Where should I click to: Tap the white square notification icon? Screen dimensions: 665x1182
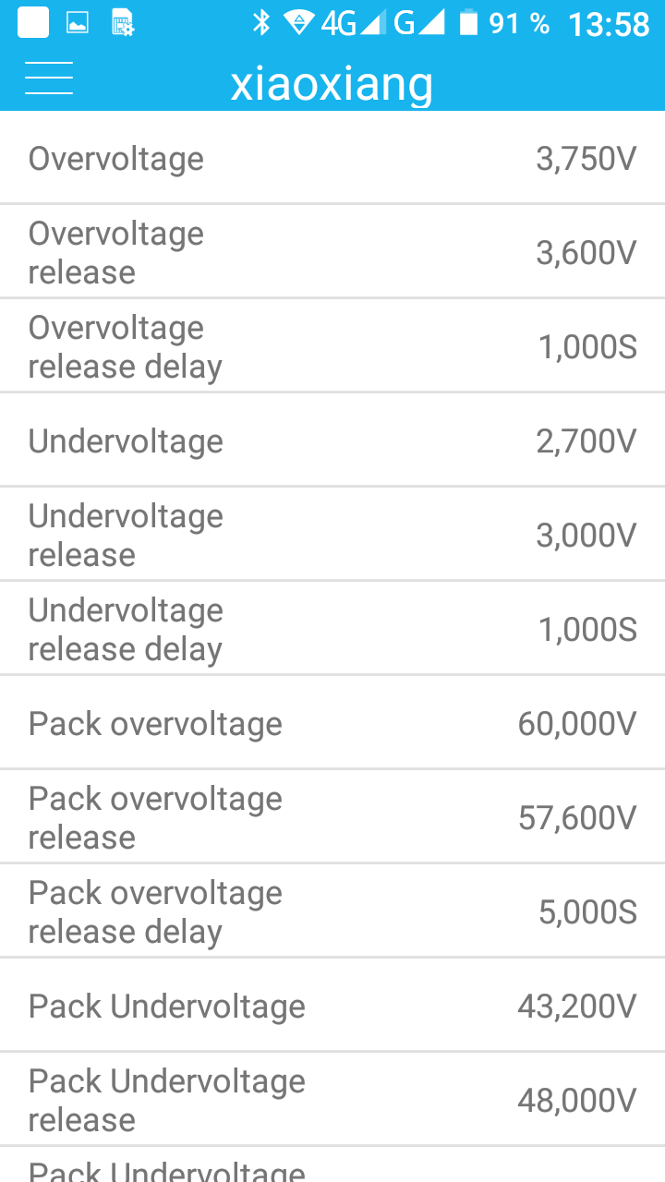pos(33,23)
